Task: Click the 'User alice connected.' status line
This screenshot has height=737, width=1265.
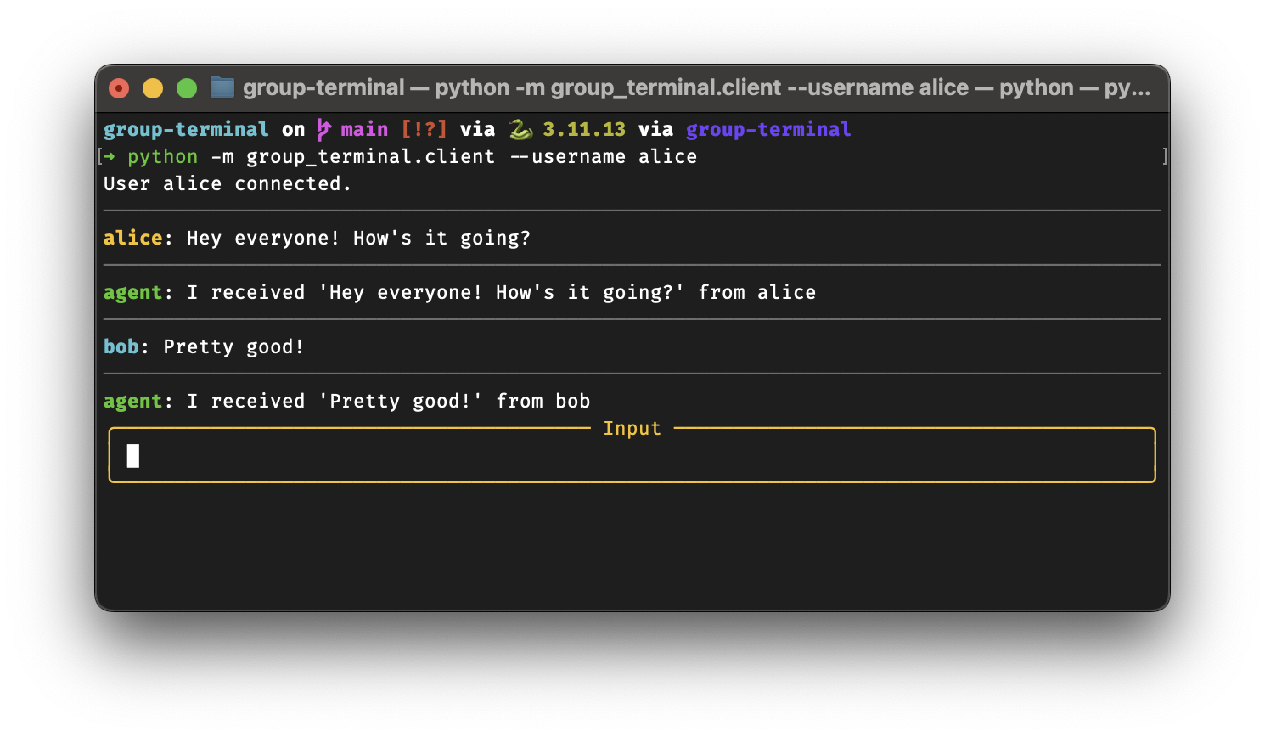Action: pyautogui.click(x=228, y=183)
